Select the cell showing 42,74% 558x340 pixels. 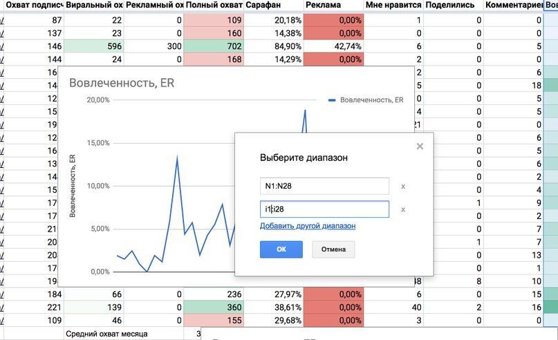click(334, 46)
